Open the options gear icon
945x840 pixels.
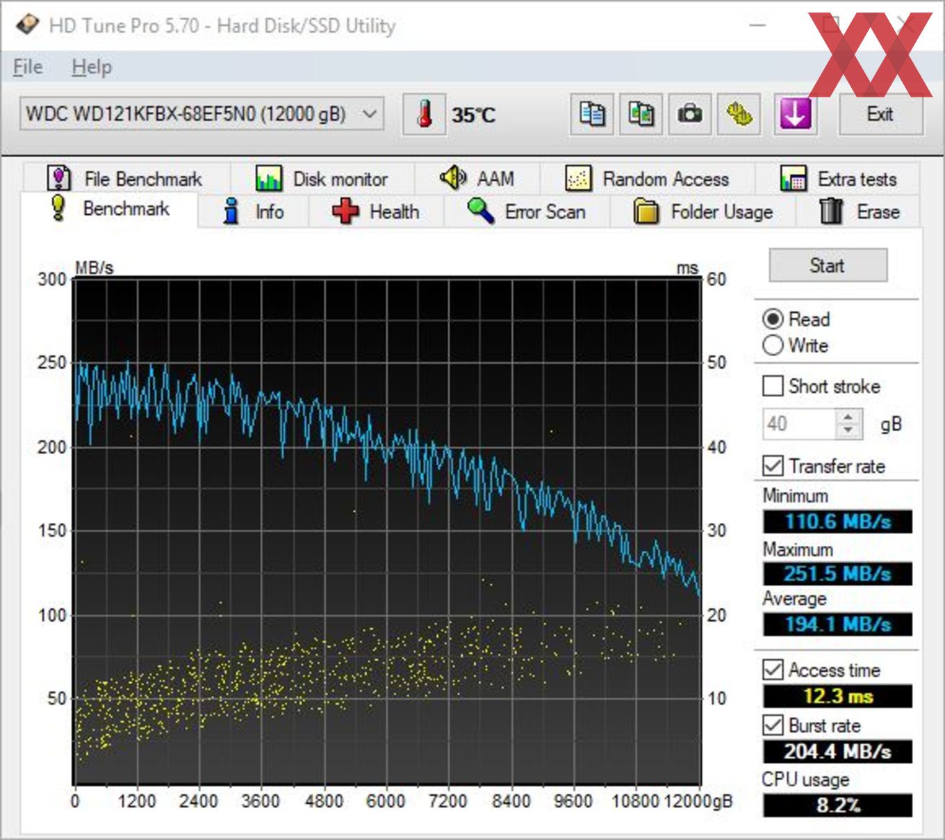739,114
